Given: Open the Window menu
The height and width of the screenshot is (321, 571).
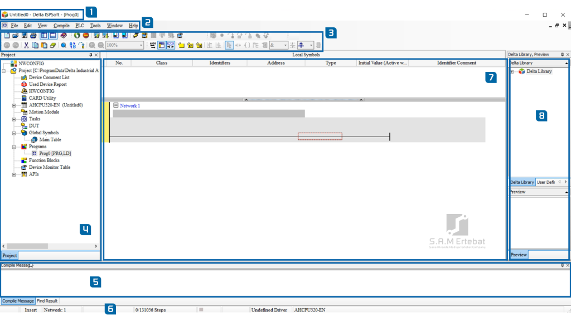Looking at the screenshot, I should tap(115, 26).
